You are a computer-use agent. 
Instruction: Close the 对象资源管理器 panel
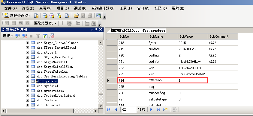click(x=101, y=30)
